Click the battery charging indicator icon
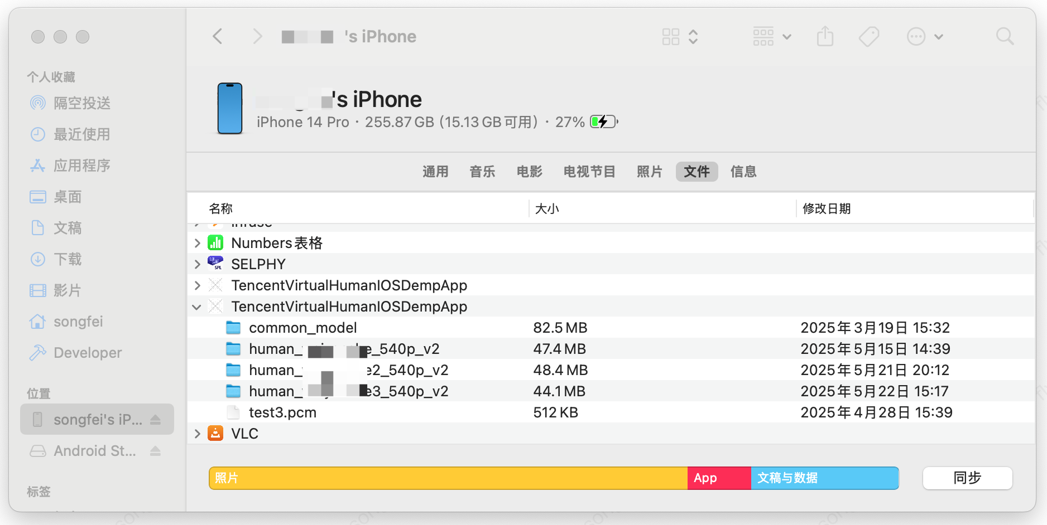 click(x=604, y=121)
